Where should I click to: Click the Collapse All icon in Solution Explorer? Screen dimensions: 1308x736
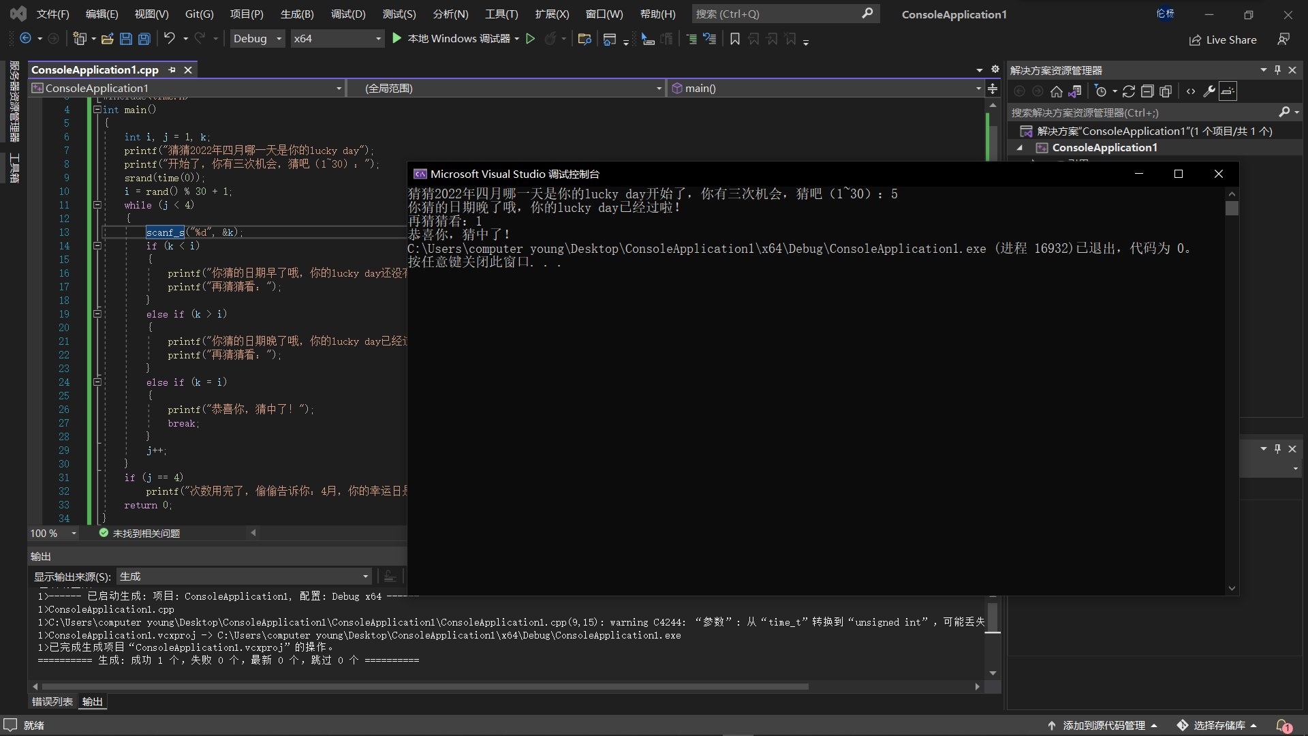pos(1147,91)
